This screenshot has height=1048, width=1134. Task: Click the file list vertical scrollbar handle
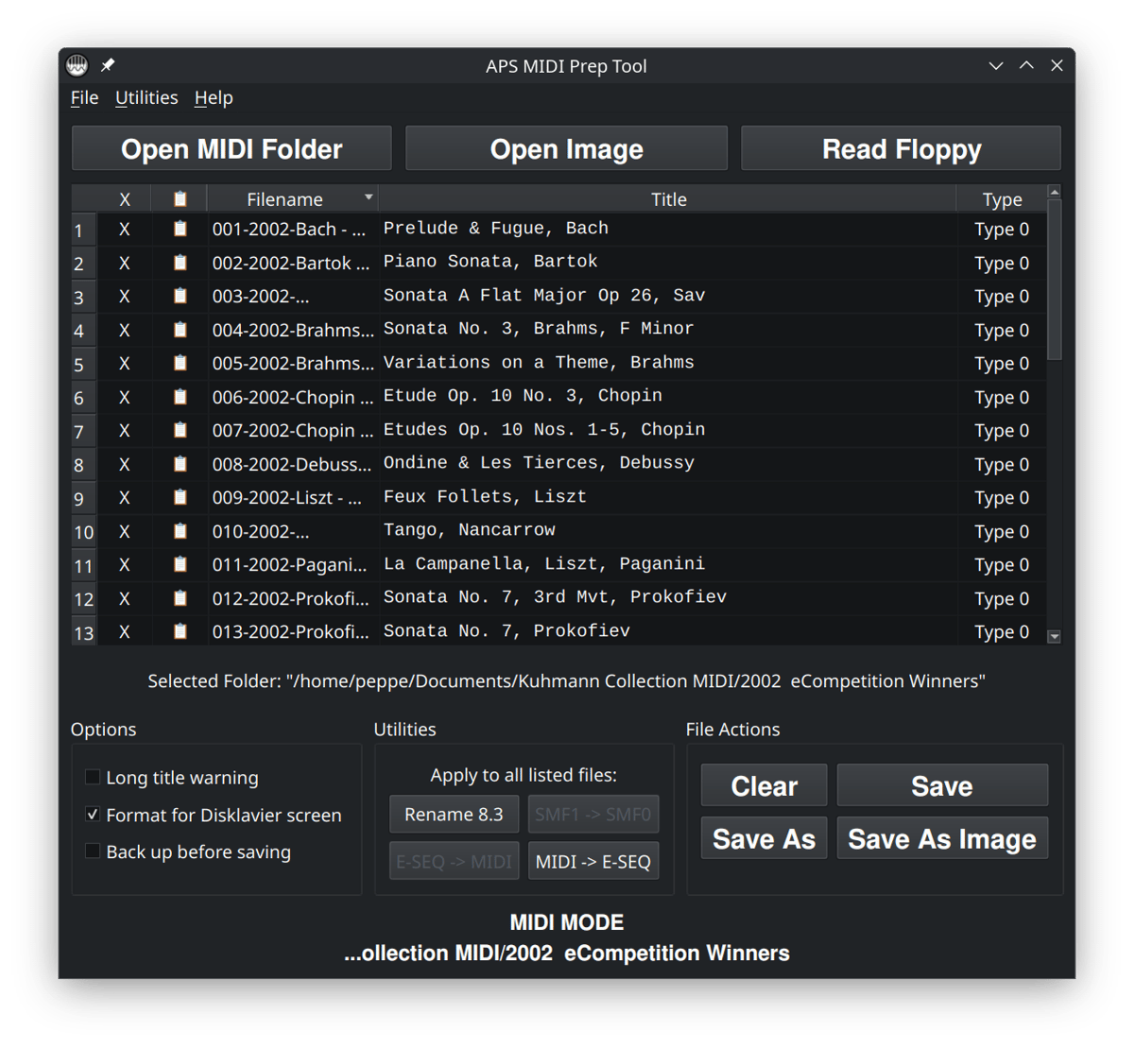[x=1055, y=279]
